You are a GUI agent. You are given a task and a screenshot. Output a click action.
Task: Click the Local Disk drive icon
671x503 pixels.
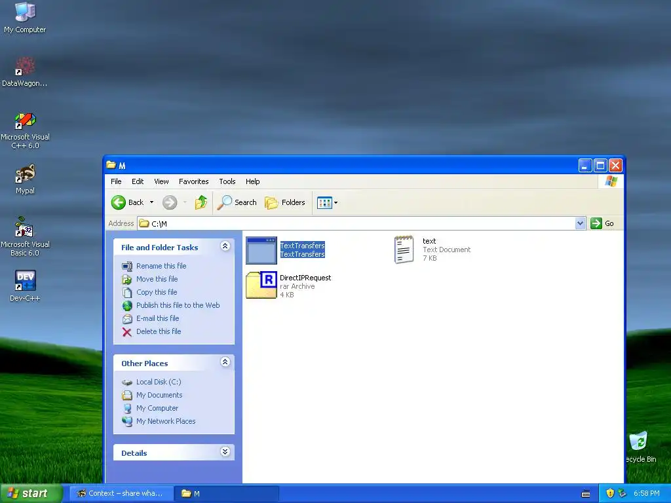pyautogui.click(x=127, y=382)
